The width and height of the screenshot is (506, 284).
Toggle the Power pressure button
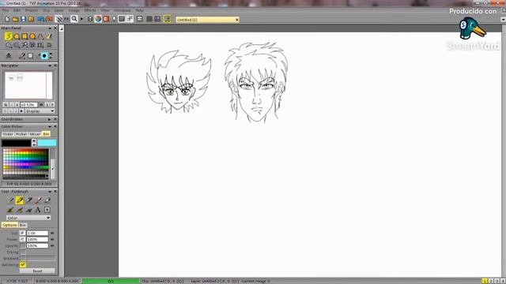(22, 239)
